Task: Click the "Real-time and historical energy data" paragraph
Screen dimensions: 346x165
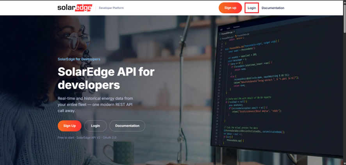Action: pyautogui.click(x=95, y=105)
